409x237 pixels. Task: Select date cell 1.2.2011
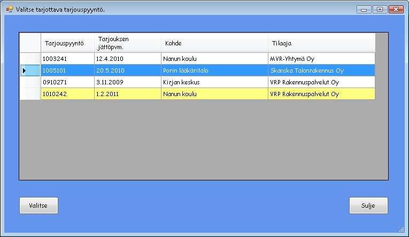coord(128,94)
